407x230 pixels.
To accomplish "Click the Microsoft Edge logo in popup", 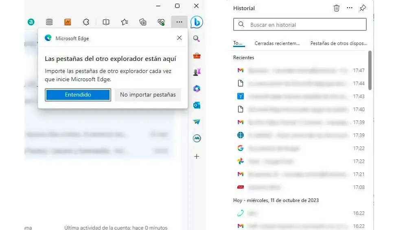I will [x=48, y=38].
